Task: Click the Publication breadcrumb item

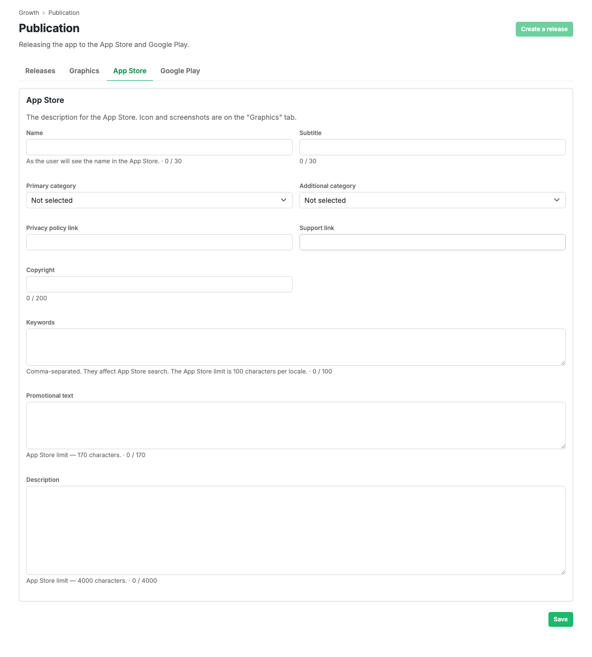Action: (x=64, y=13)
